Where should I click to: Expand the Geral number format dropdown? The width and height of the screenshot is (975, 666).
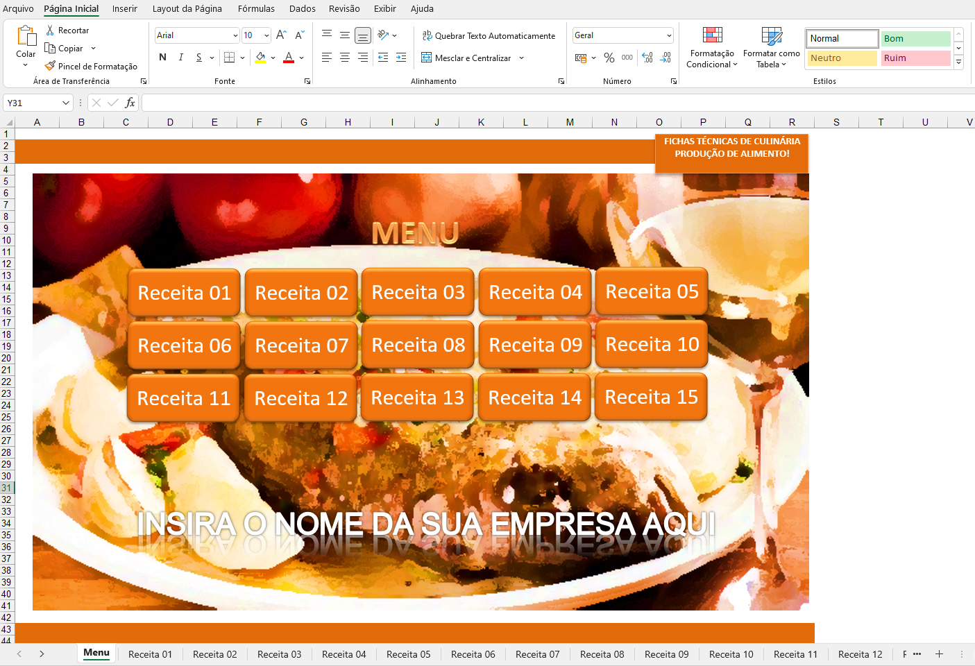(x=669, y=35)
